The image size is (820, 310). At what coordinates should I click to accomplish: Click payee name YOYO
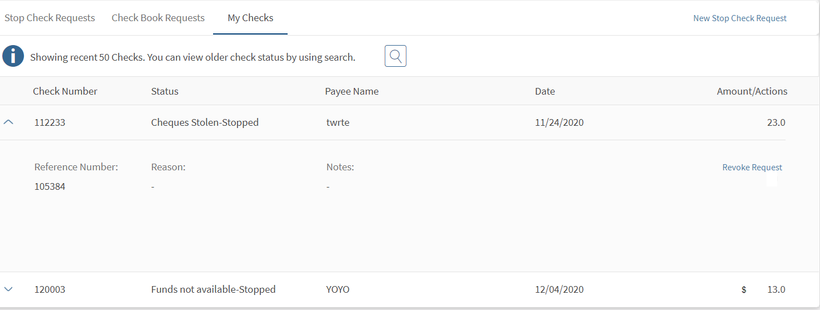[x=338, y=289]
